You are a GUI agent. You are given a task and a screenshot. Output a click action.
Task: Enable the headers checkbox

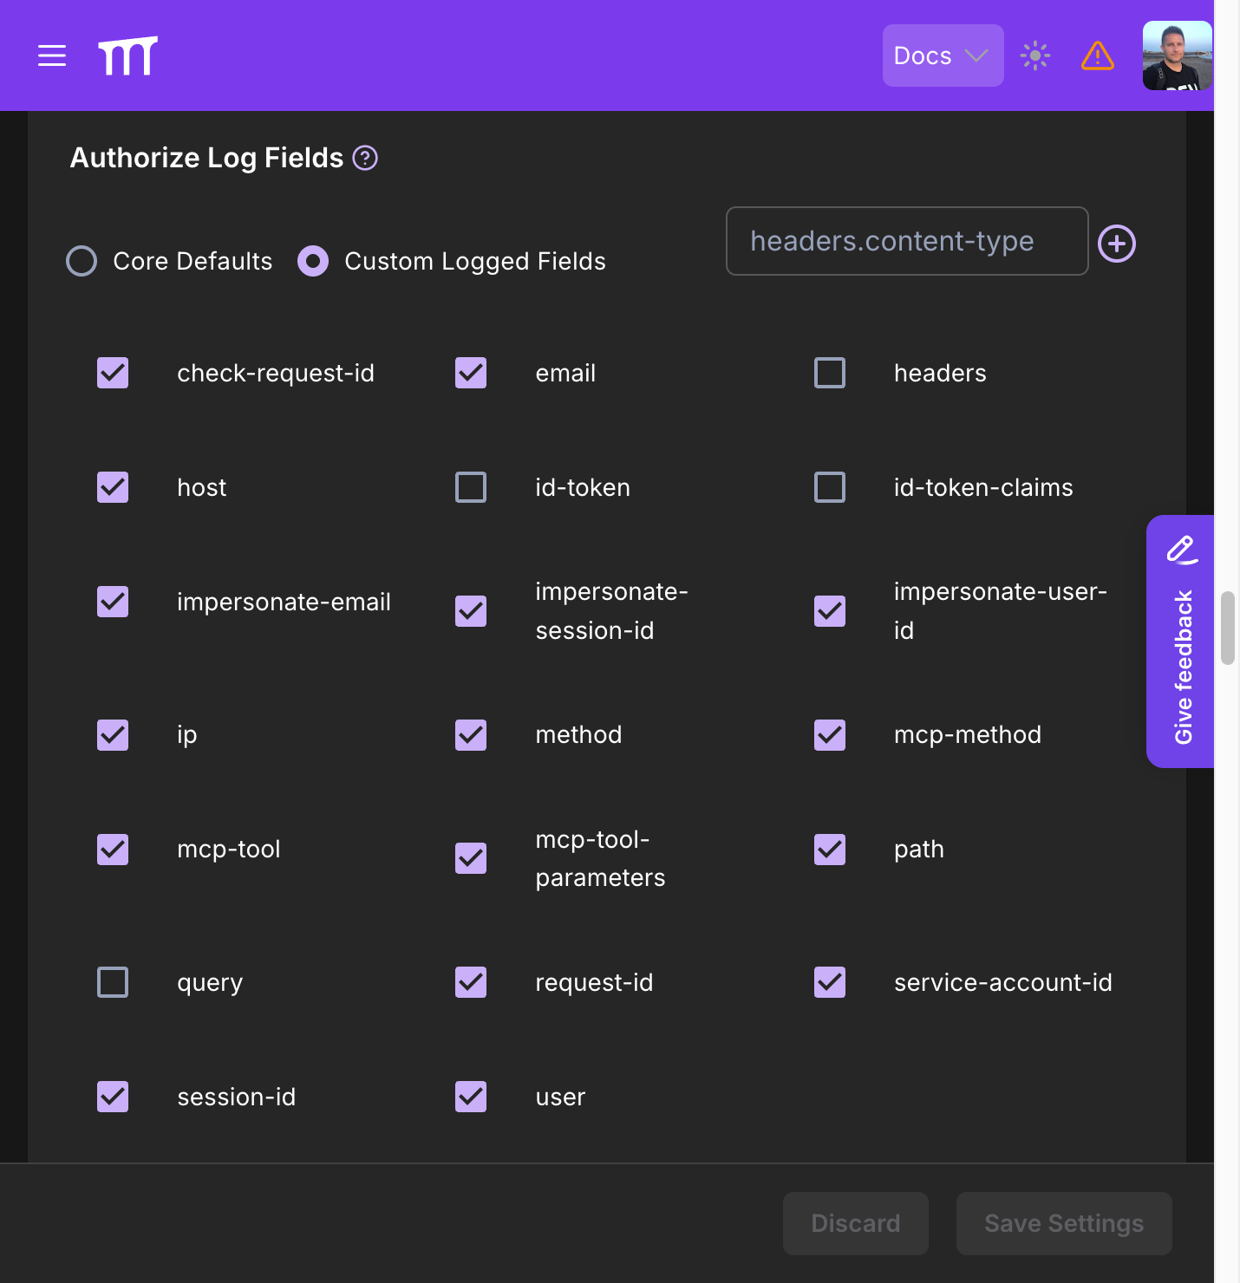coord(830,373)
